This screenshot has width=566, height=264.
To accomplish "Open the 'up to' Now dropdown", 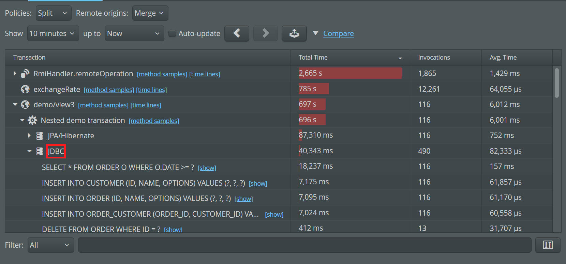I will point(134,33).
